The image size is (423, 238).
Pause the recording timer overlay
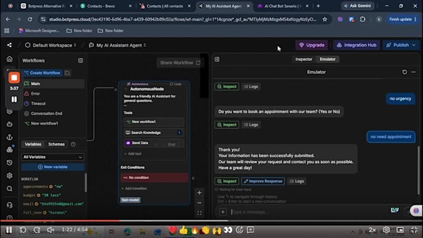[x=14, y=99]
